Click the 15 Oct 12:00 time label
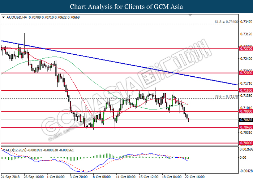This screenshot has height=180, width=253. (x=149, y=177)
